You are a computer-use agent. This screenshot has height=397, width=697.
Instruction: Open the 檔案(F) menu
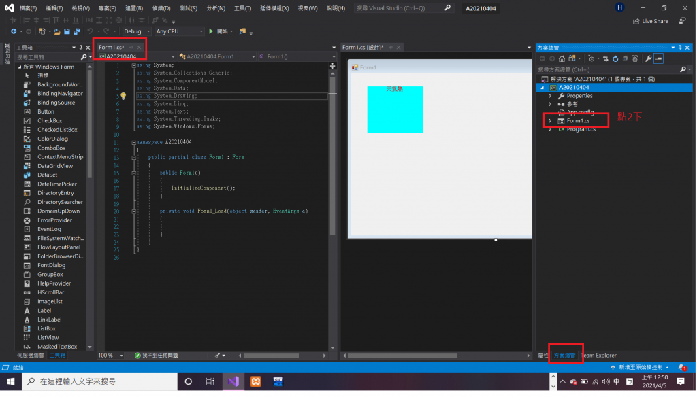[28, 8]
